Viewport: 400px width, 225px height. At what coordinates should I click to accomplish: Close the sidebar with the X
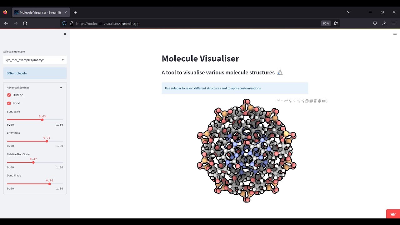pyautogui.click(x=65, y=34)
